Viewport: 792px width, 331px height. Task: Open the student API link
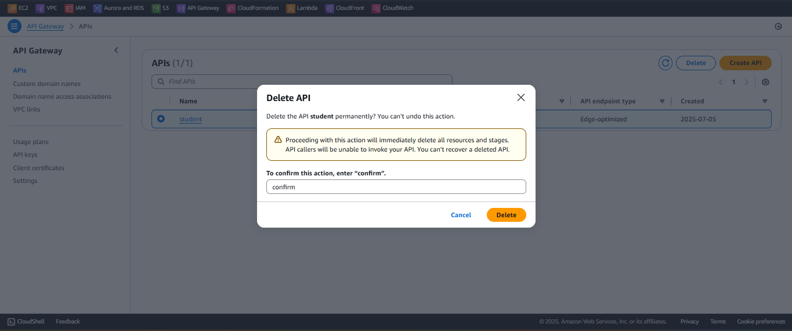pos(190,119)
